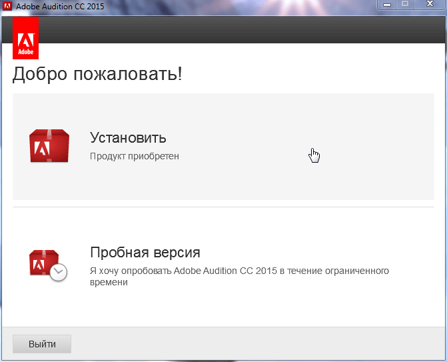Click the Добро пожаловать! heading
The width and height of the screenshot is (447, 362).
[97, 74]
